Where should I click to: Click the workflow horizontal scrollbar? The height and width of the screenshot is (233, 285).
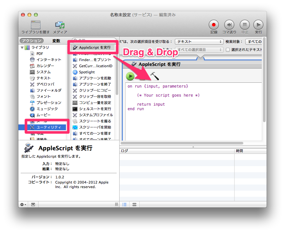(x=182, y=143)
